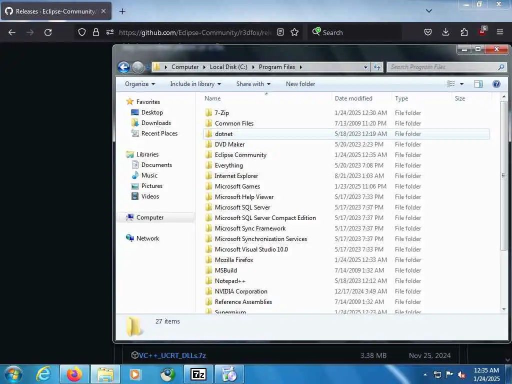512x384 pixels.
Task: Open the Share with menu
Action: (253, 84)
